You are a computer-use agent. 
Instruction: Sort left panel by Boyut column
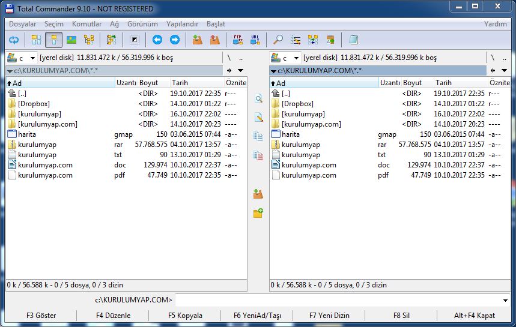(153, 83)
